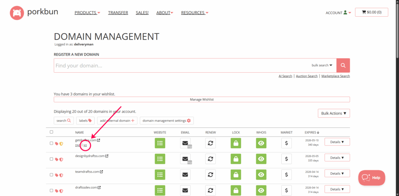This screenshot has width=399, height=196.
Task: Click email envelope icon for teamdraftss.com
Action: coord(185,174)
